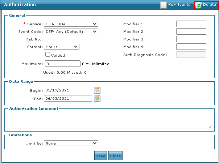Click the Delete recycle bin icon

coord(198,5)
